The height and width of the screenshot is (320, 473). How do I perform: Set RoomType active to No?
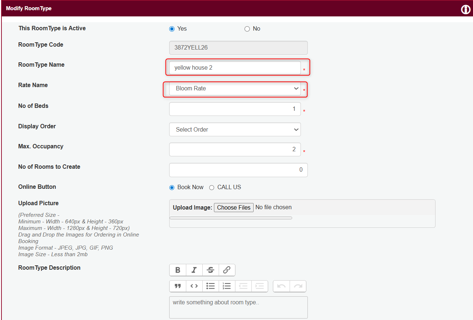[247, 29]
